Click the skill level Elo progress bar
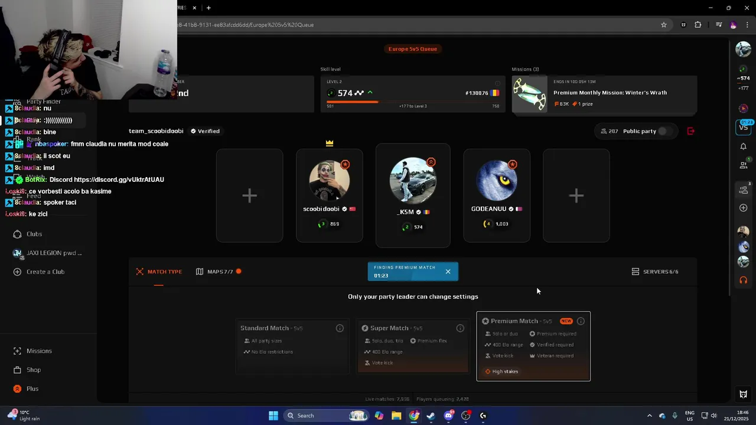 tap(413, 102)
